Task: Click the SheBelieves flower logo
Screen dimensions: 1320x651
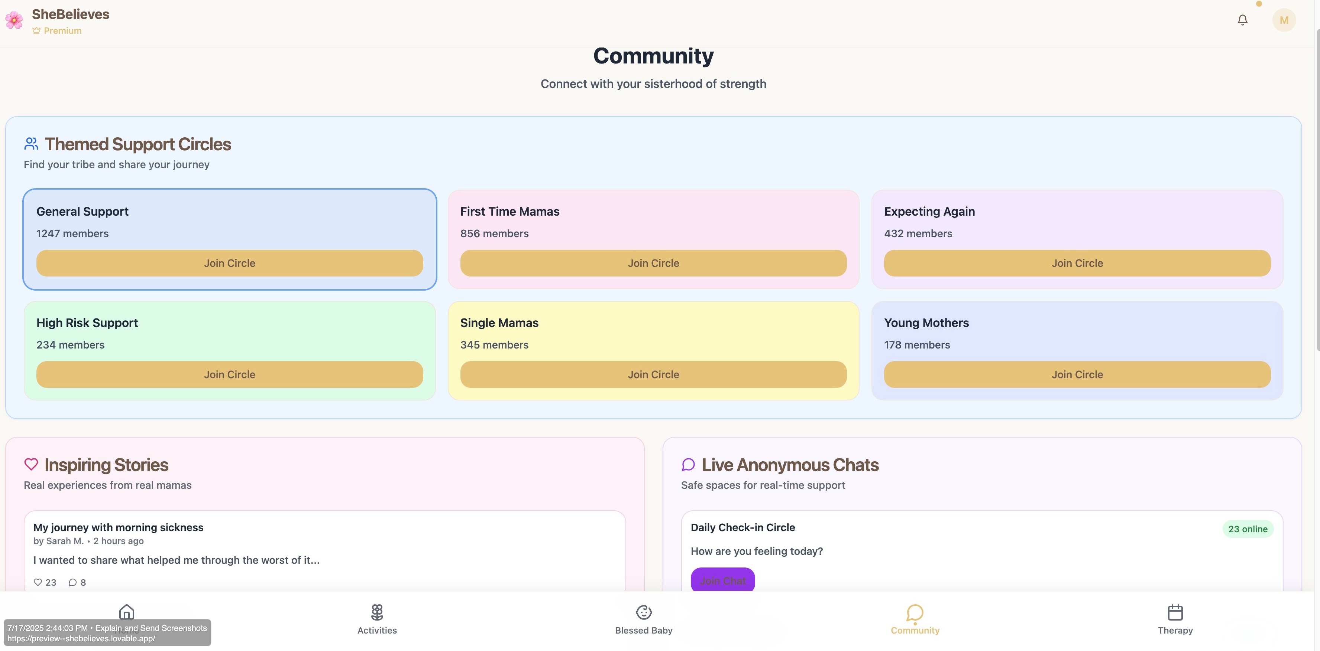Action: click(x=14, y=20)
